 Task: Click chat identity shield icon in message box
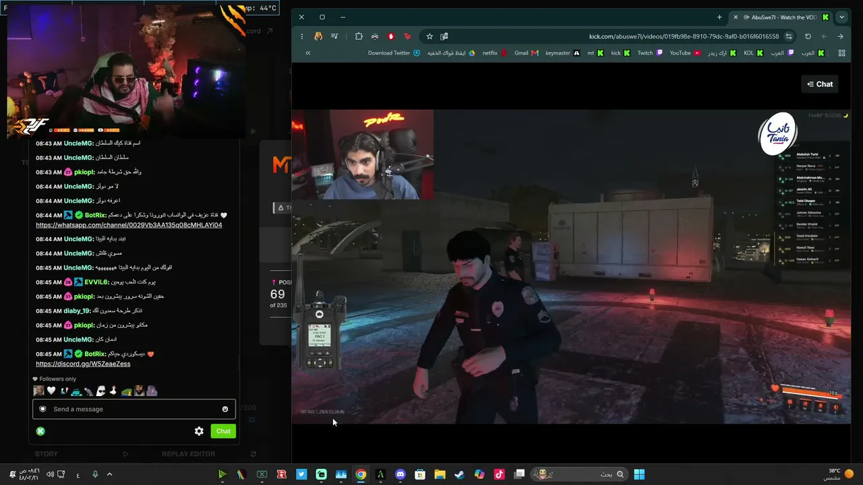pos(42,409)
